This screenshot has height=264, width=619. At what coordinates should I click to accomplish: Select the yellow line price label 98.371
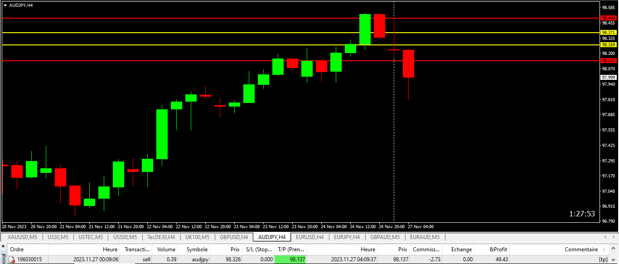coord(609,33)
